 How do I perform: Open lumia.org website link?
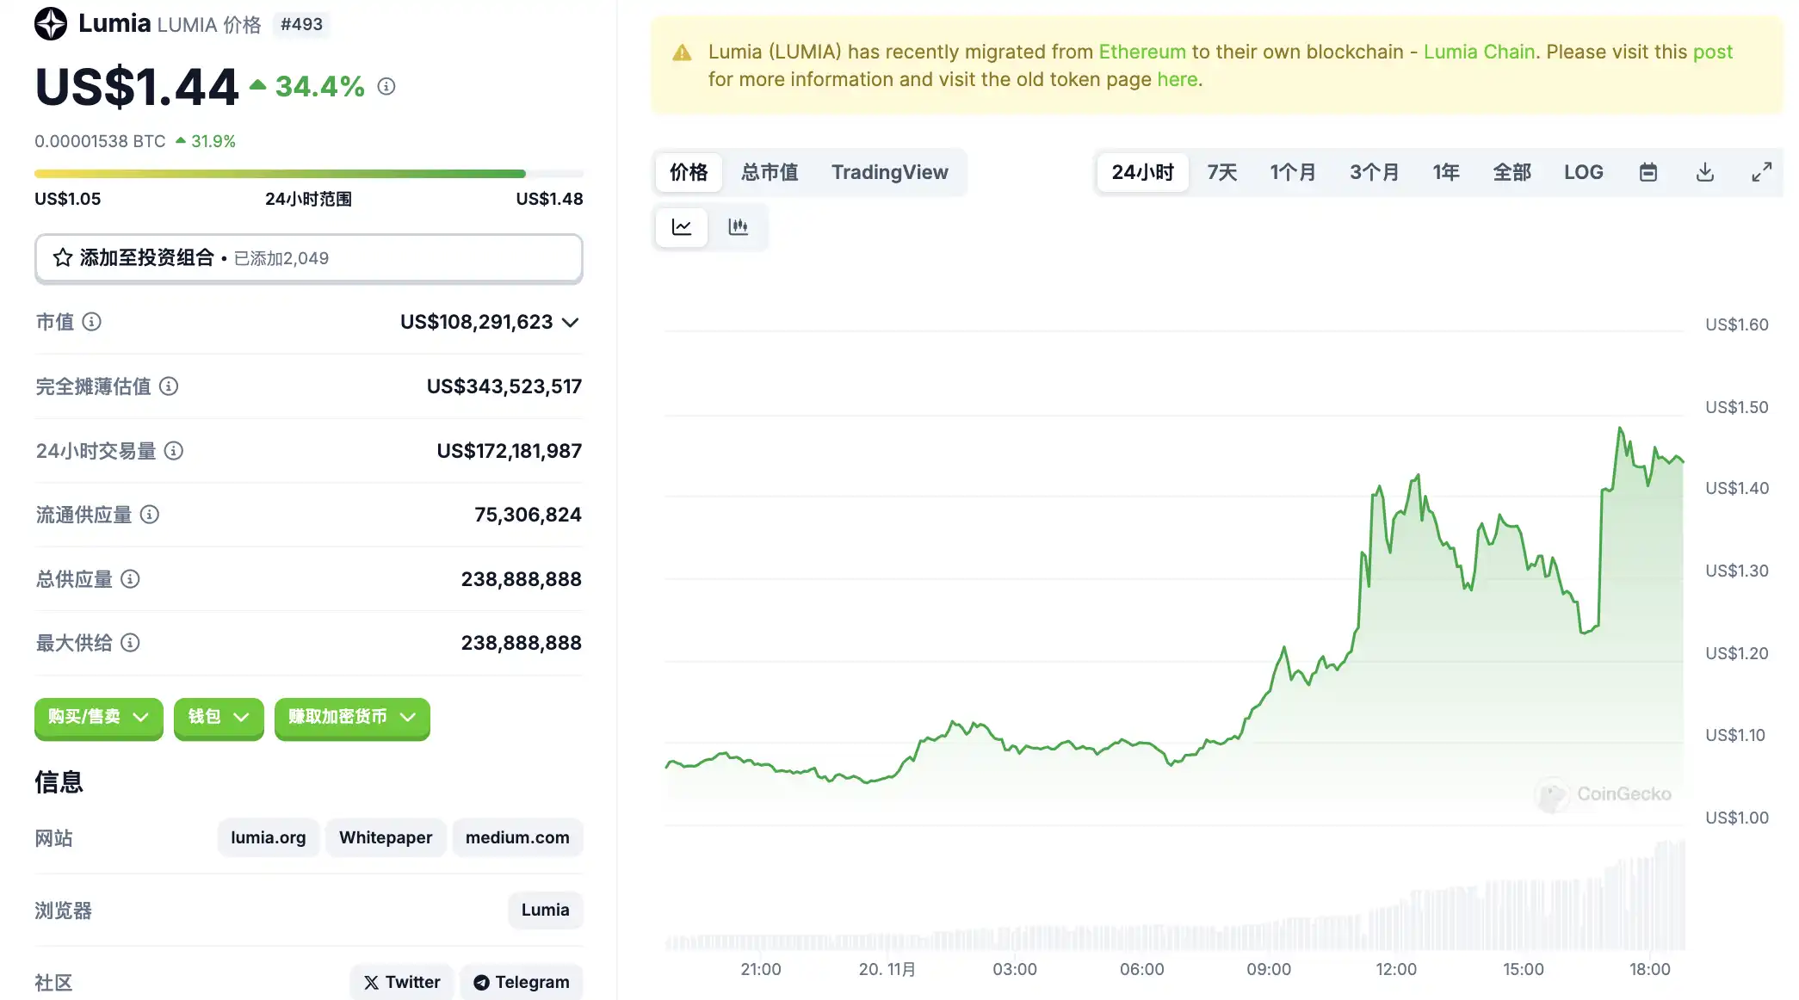click(x=268, y=837)
